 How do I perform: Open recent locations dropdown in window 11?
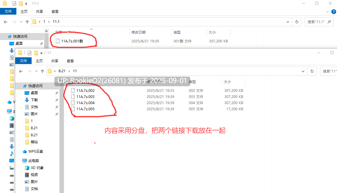(x=36, y=71)
